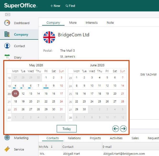
Task: Select May 8 in the calendar
Action: click(x=46, y=86)
